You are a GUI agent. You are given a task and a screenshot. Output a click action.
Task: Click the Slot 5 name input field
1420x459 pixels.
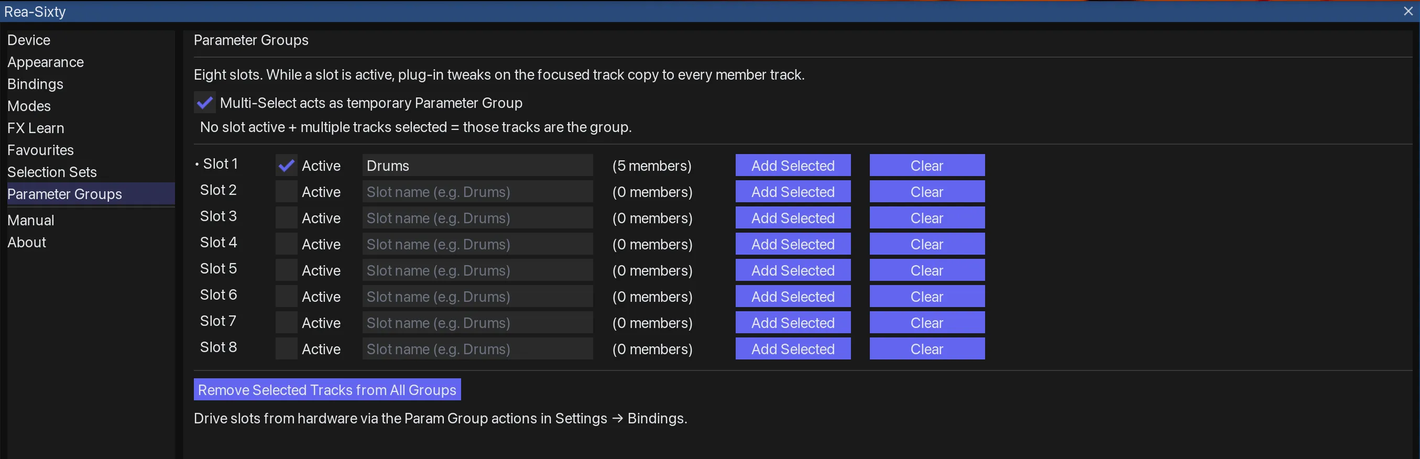(477, 270)
